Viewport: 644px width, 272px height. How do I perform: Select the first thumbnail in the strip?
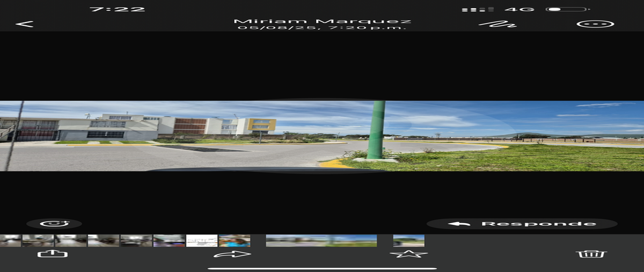pyautogui.click(x=10, y=241)
